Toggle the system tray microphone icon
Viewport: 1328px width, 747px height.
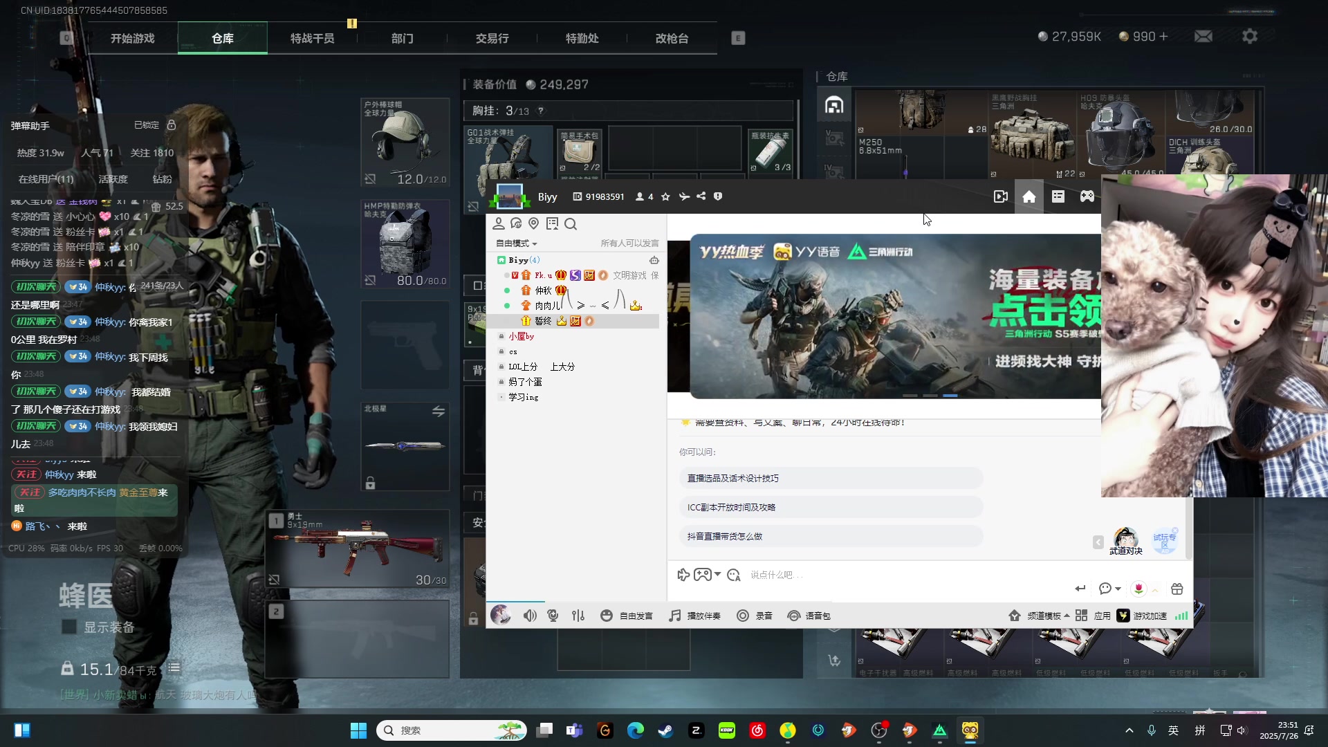coord(1152,730)
